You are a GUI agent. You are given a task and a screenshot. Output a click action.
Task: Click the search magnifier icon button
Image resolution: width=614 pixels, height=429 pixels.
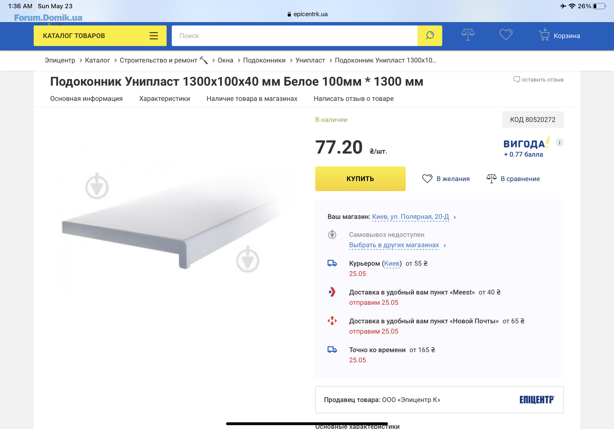pos(430,36)
